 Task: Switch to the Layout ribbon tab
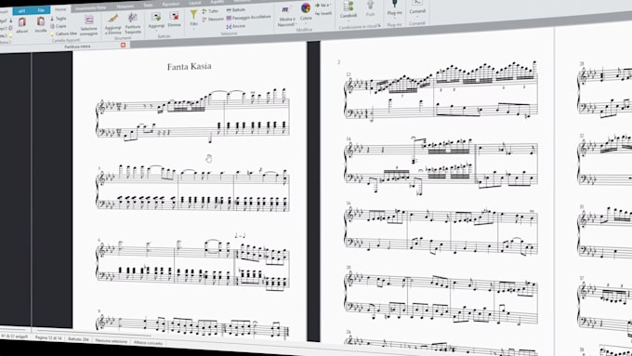[194, 3]
